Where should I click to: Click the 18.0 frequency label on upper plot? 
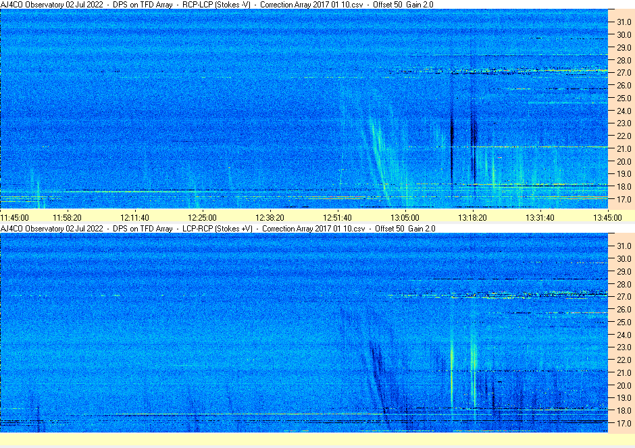click(x=624, y=186)
